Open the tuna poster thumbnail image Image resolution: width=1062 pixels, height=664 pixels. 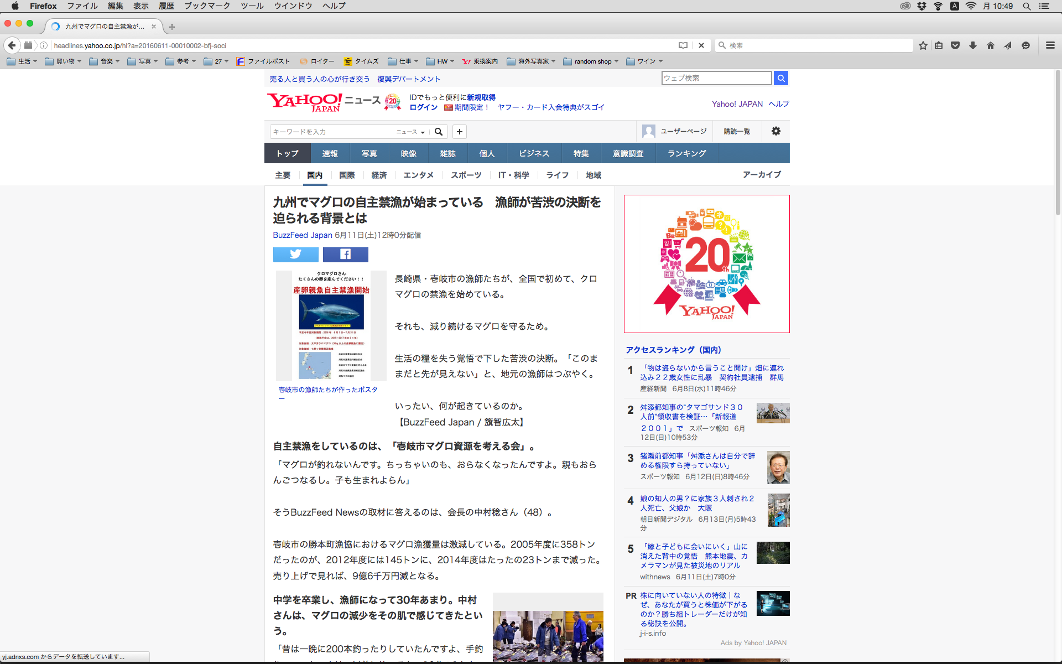(331, 325)
